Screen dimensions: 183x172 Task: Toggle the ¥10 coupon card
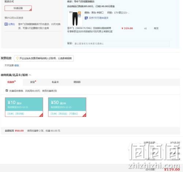click(x=24, y=107)
